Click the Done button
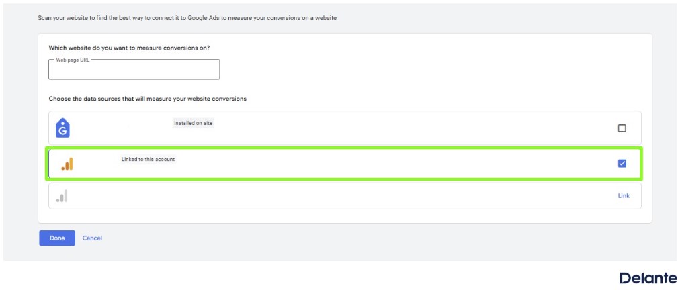682x290 pixels. click(57, 238)
